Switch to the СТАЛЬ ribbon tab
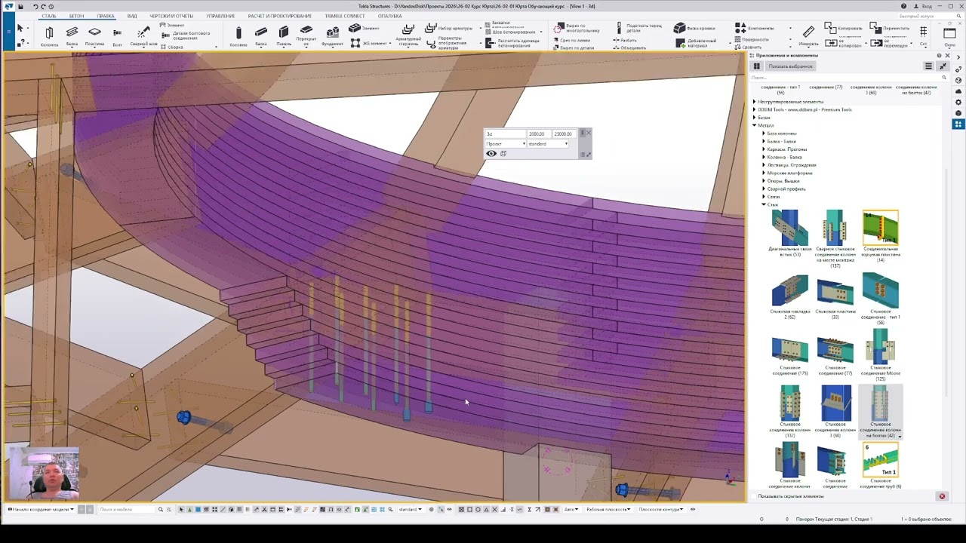Image resolution: width=966 pixels, height=543 pixels. coord(49,16)
